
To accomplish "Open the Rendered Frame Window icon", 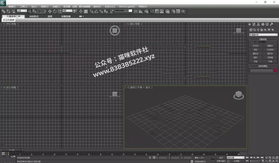I will pos(178,11).
